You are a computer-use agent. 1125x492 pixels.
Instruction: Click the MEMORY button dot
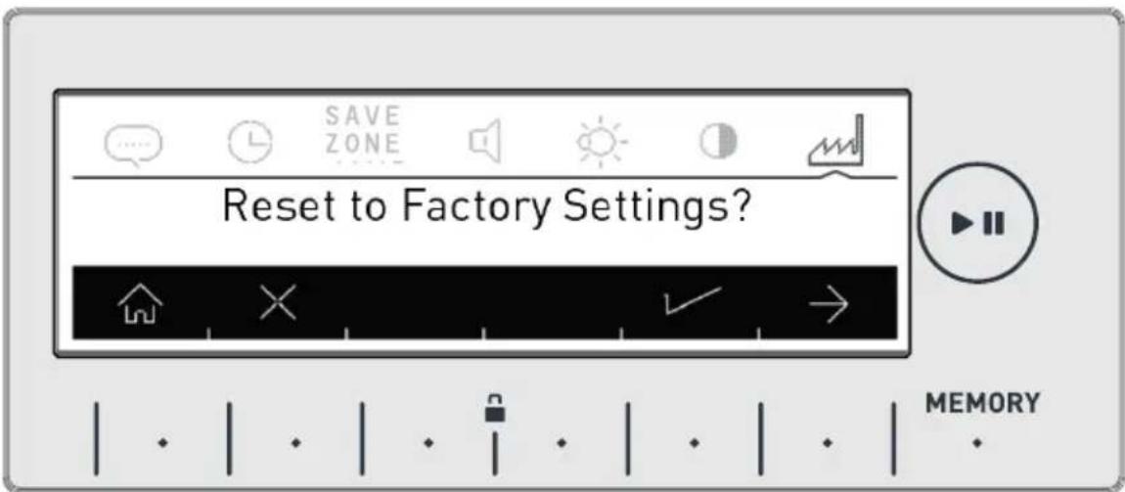pyautogui.click(x=976, y=443)
